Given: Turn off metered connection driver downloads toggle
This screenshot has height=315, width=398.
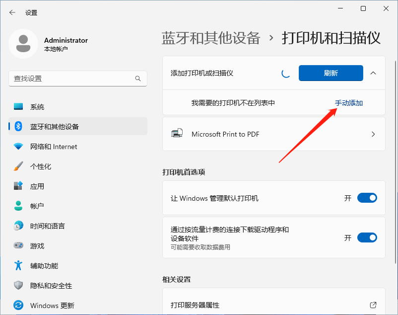Looking at the screenshot, I should (x=367, y=237).
